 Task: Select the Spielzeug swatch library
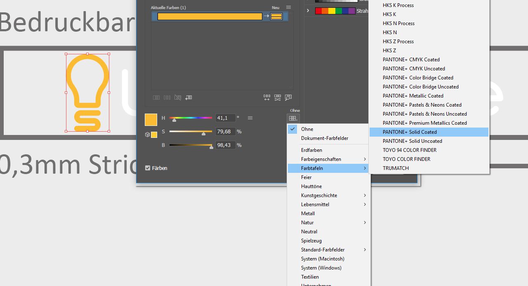point(328,241)
